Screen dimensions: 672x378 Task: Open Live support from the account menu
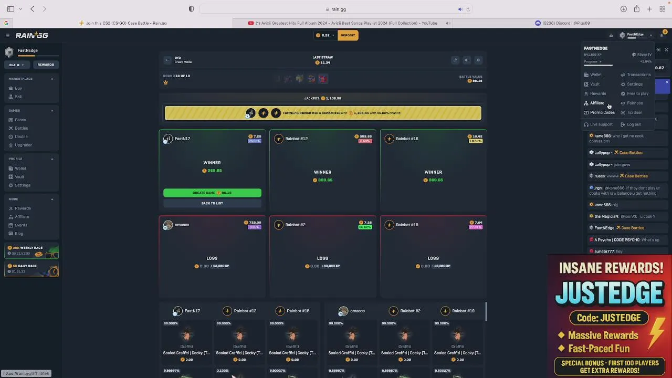pos(598,124)
